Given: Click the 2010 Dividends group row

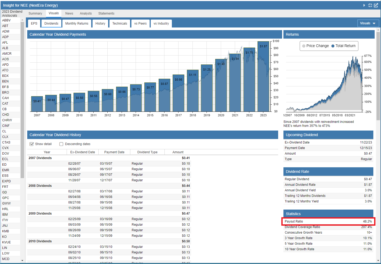Looking at the screenshot, I should pos(109,241).
